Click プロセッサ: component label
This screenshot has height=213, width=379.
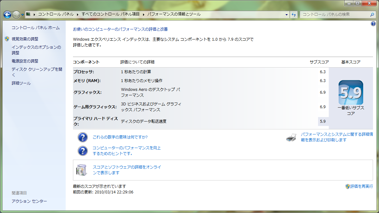(x=84, y=72)
